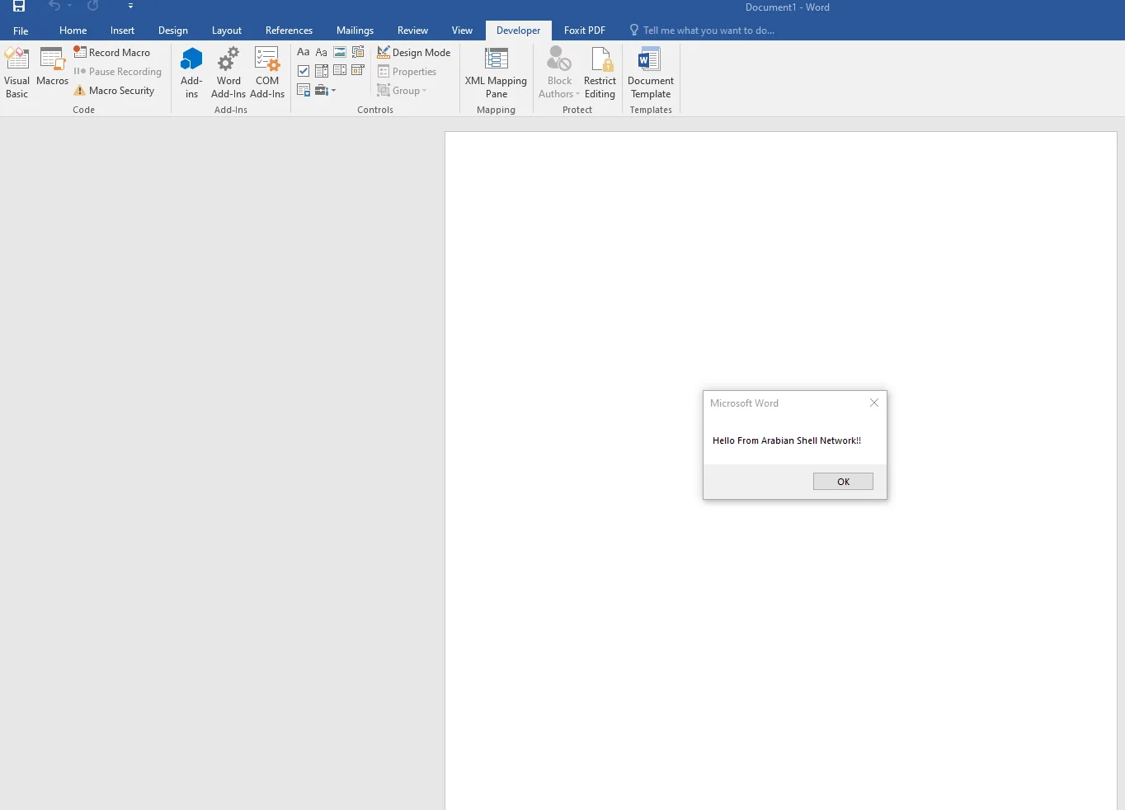Switch to the Insert tab
Screen dimensions: 1125x810
click(x=122, y=31)
